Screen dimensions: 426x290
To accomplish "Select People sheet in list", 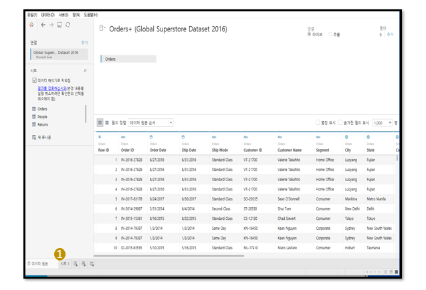I will (x=42, y=117).
